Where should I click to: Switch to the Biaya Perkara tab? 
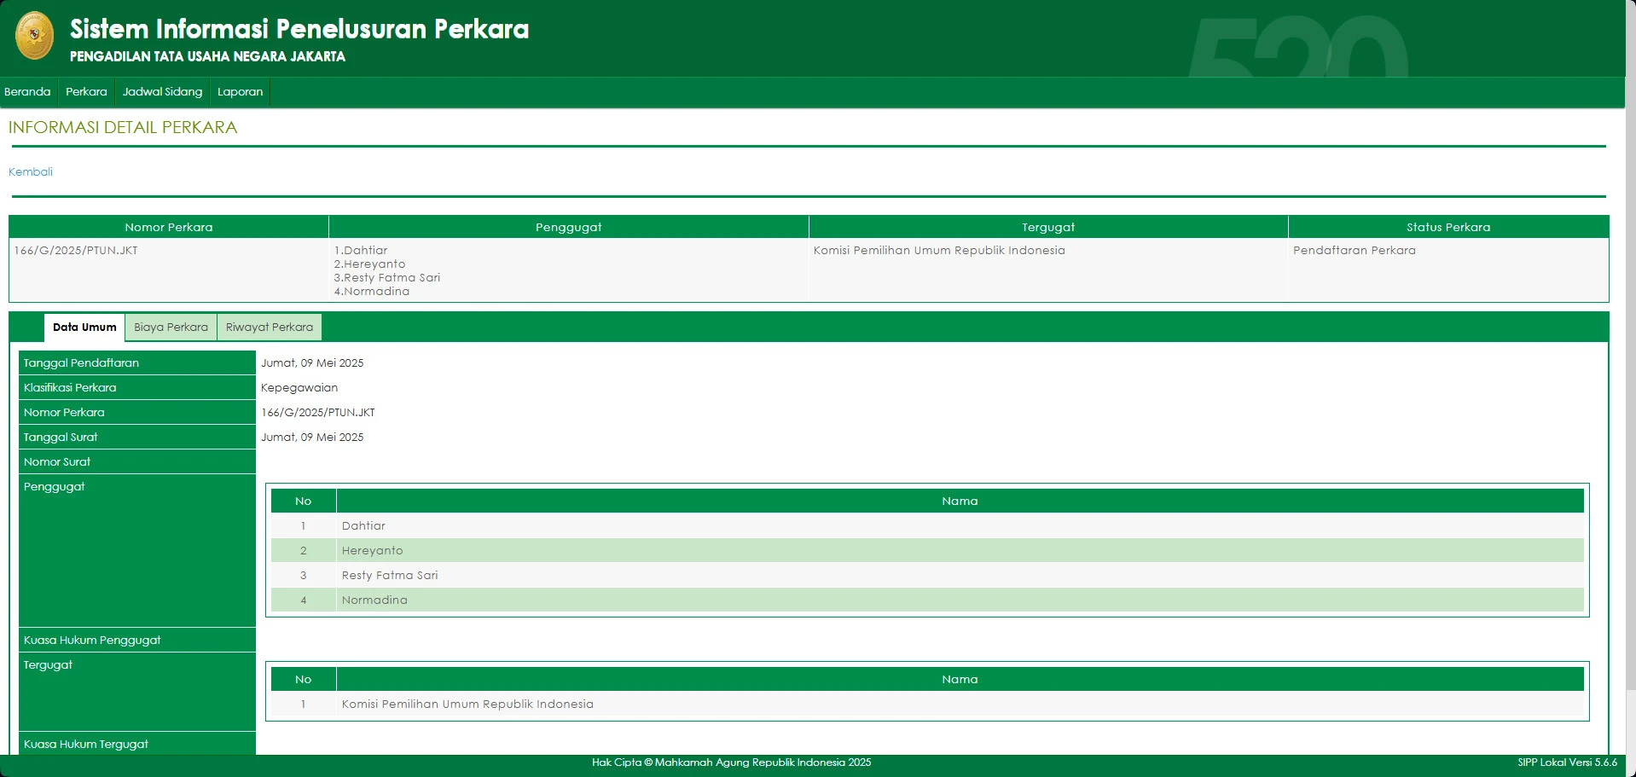tap(171, 327)
